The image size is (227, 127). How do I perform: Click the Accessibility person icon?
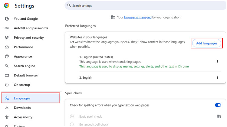[x=7, y=117]
